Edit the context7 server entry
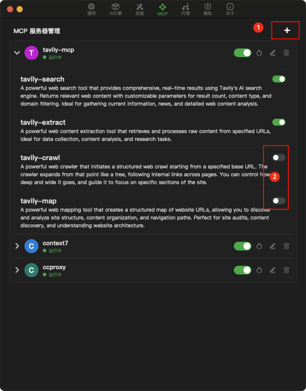The image size is (306, 391). point(272,246)
